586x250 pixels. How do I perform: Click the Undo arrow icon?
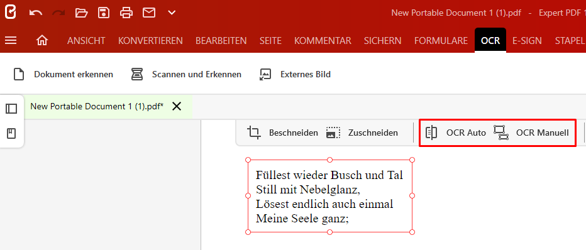point(35,13)
